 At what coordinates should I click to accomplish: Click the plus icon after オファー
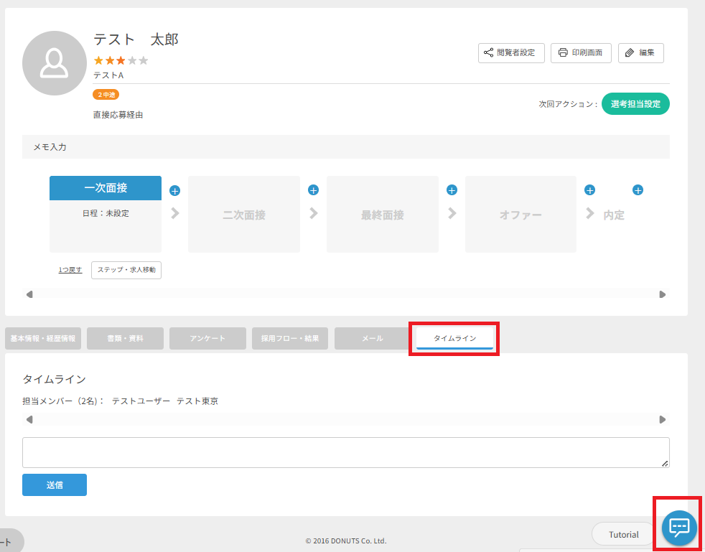pyautogui.click(x=590, y=190)
